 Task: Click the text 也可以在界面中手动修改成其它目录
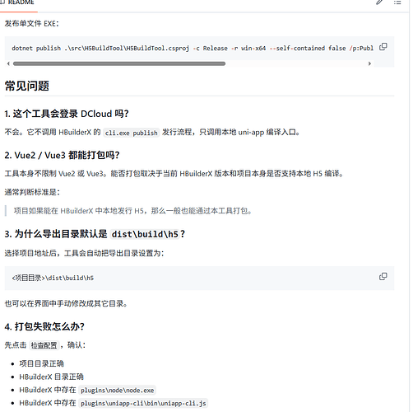pos(66,304)
